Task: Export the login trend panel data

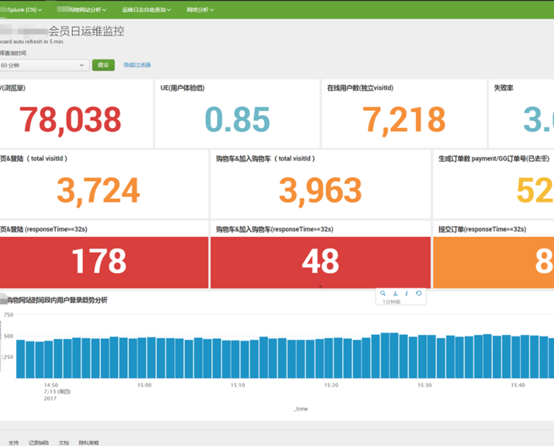Action: pyautogui.click(x=395, y=294)
